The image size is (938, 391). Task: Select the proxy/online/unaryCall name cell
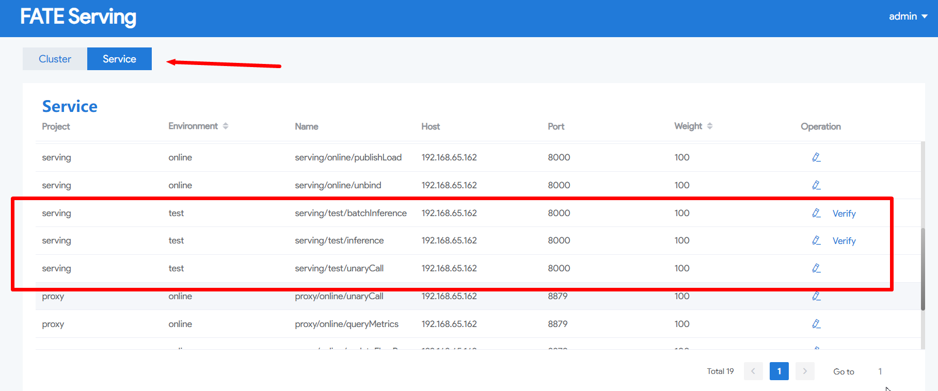coord(339,296)
